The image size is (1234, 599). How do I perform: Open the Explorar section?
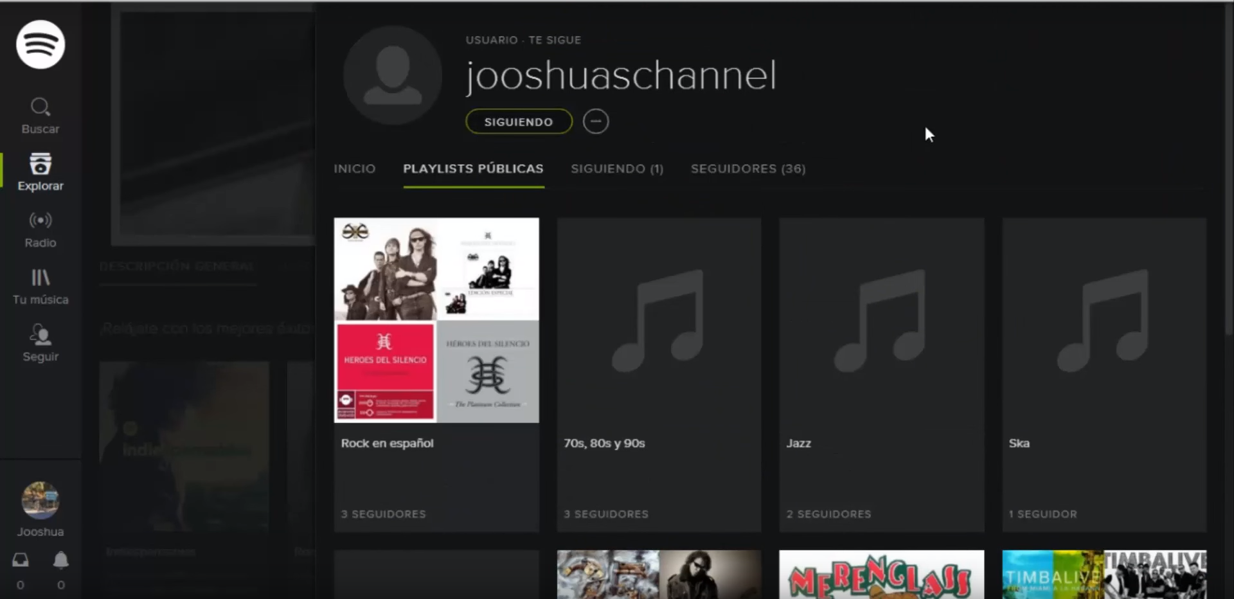click(40, 172)
